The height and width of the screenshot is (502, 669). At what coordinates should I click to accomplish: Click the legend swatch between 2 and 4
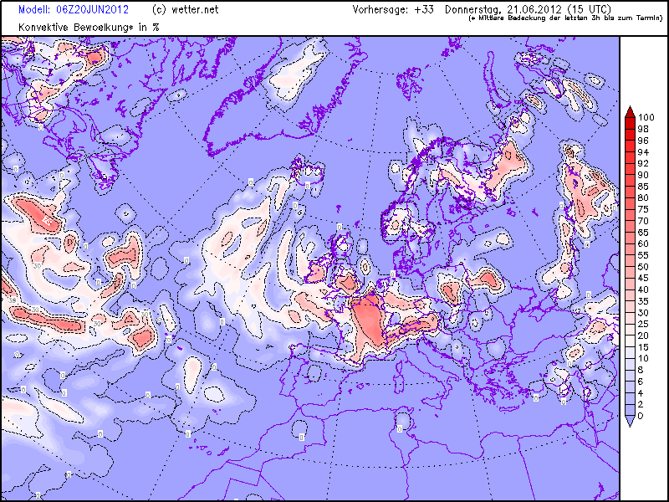(630, 399)
